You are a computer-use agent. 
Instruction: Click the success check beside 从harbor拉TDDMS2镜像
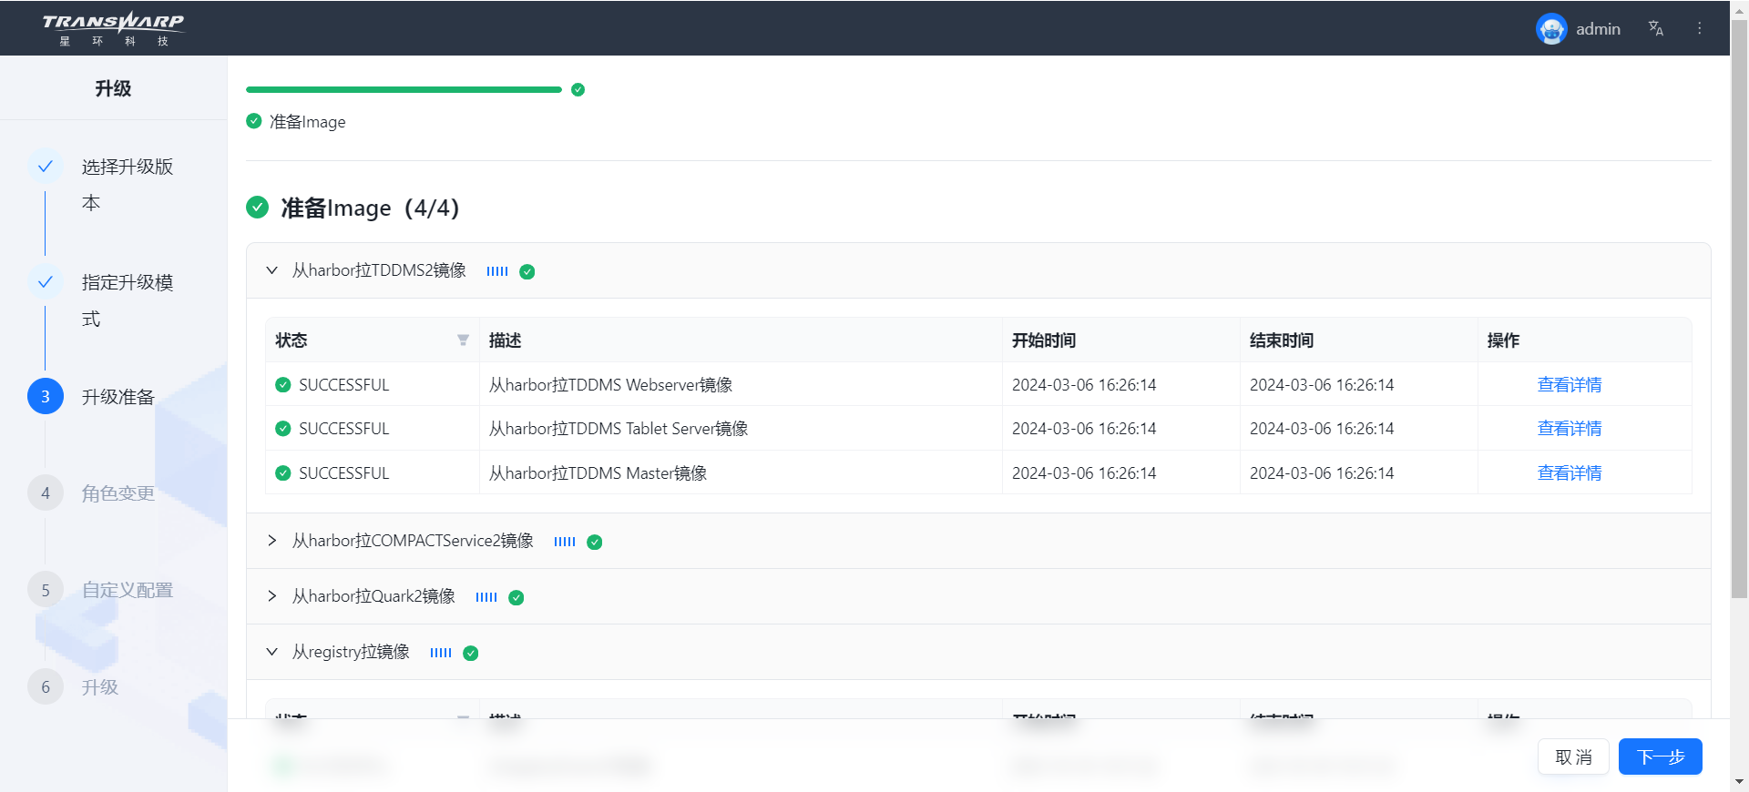pos(527,271)
